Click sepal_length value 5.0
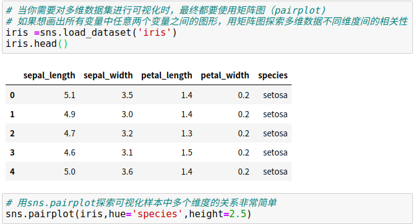Viewport: 416px width, 224px height. click(x=69, y=172)
